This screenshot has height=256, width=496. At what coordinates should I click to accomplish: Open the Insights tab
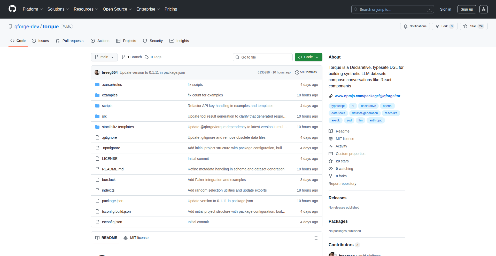(x=179, y=41)
